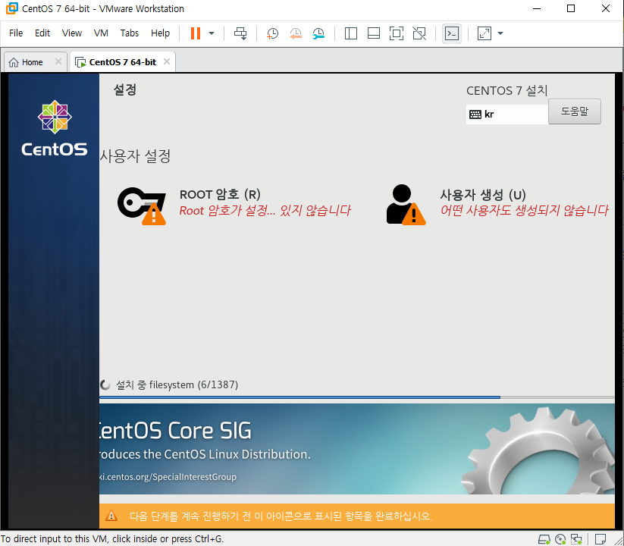The image size is (624, 546).
Task: Minimize the VMware Workstation window
Action: click(537, 8)
